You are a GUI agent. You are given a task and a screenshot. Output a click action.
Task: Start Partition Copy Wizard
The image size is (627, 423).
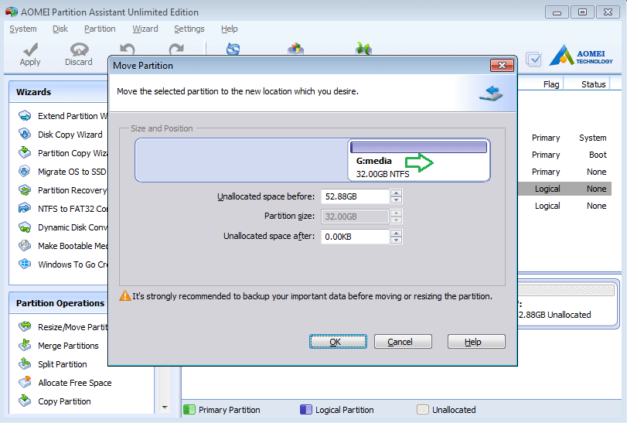pyautogui.click(x=63, y=153)
